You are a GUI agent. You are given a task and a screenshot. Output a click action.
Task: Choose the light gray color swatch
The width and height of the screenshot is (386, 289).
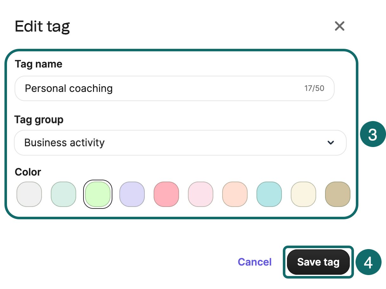pyautogui.click(x=29, y=194)
